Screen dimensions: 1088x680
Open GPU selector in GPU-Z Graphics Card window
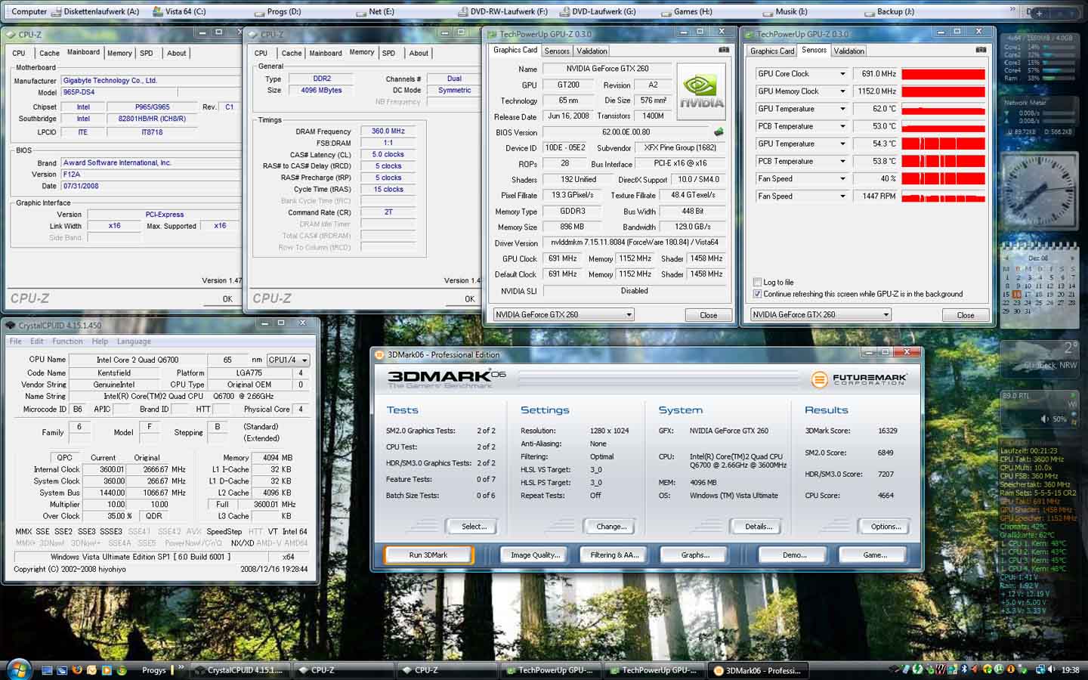pos(564,314)
